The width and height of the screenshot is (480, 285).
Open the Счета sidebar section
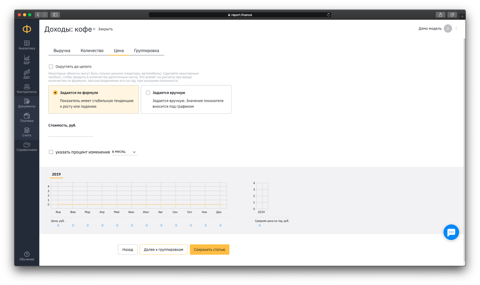pos(27,132)
